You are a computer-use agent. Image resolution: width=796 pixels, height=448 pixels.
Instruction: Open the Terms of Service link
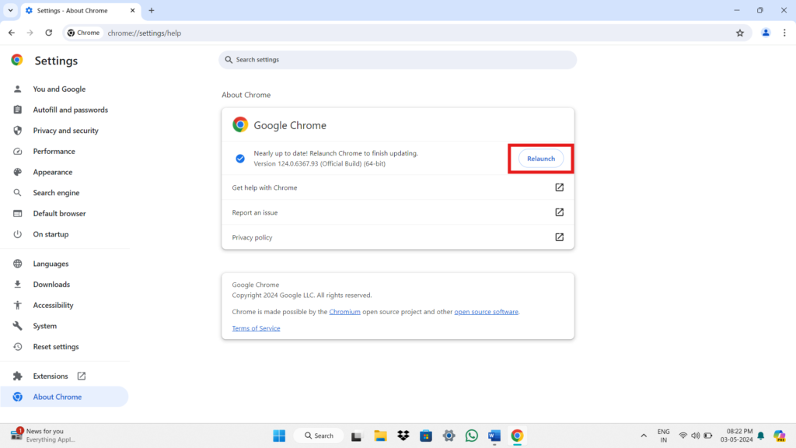click(x=256, y=328)
